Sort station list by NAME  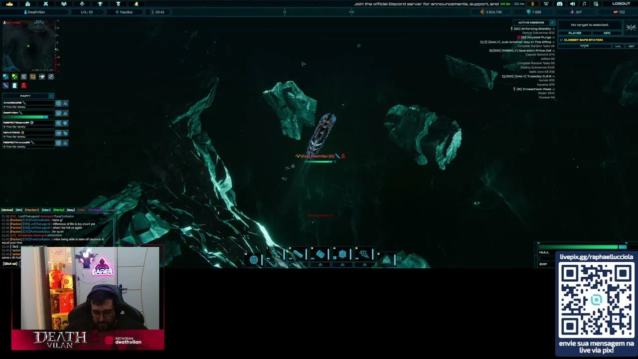pyautogui.click(x=585, y=46)
